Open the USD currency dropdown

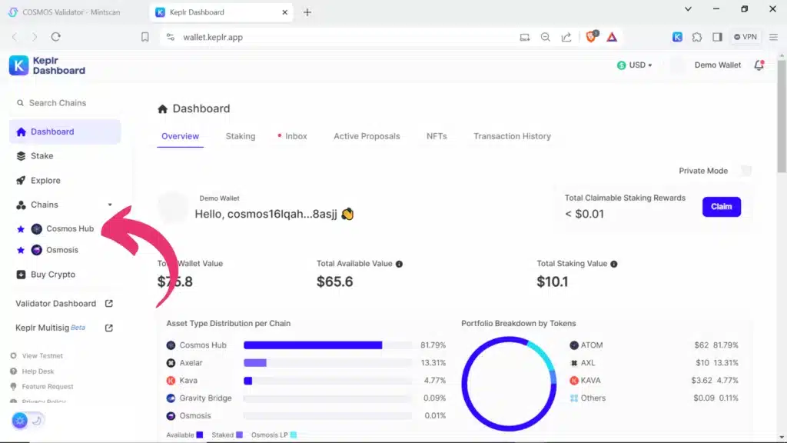pyautogui.click(x=635, y=65)
